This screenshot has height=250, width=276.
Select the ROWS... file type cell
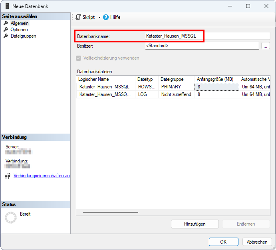(x=147, y=87)
